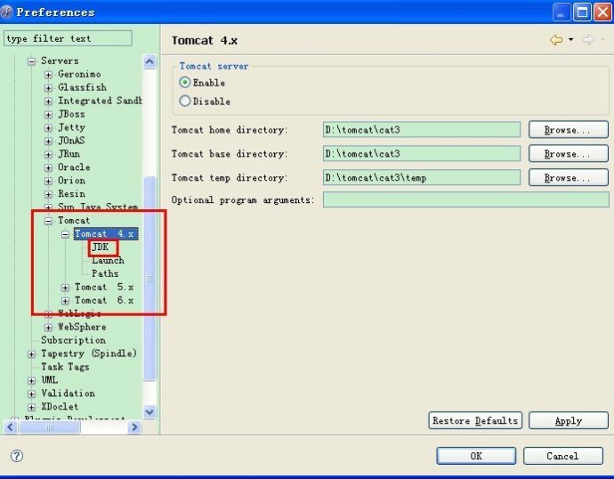The width and height of the screenshot is (614, 479).
Task: Open the help question mark icon
Action: tap(16, 456)
